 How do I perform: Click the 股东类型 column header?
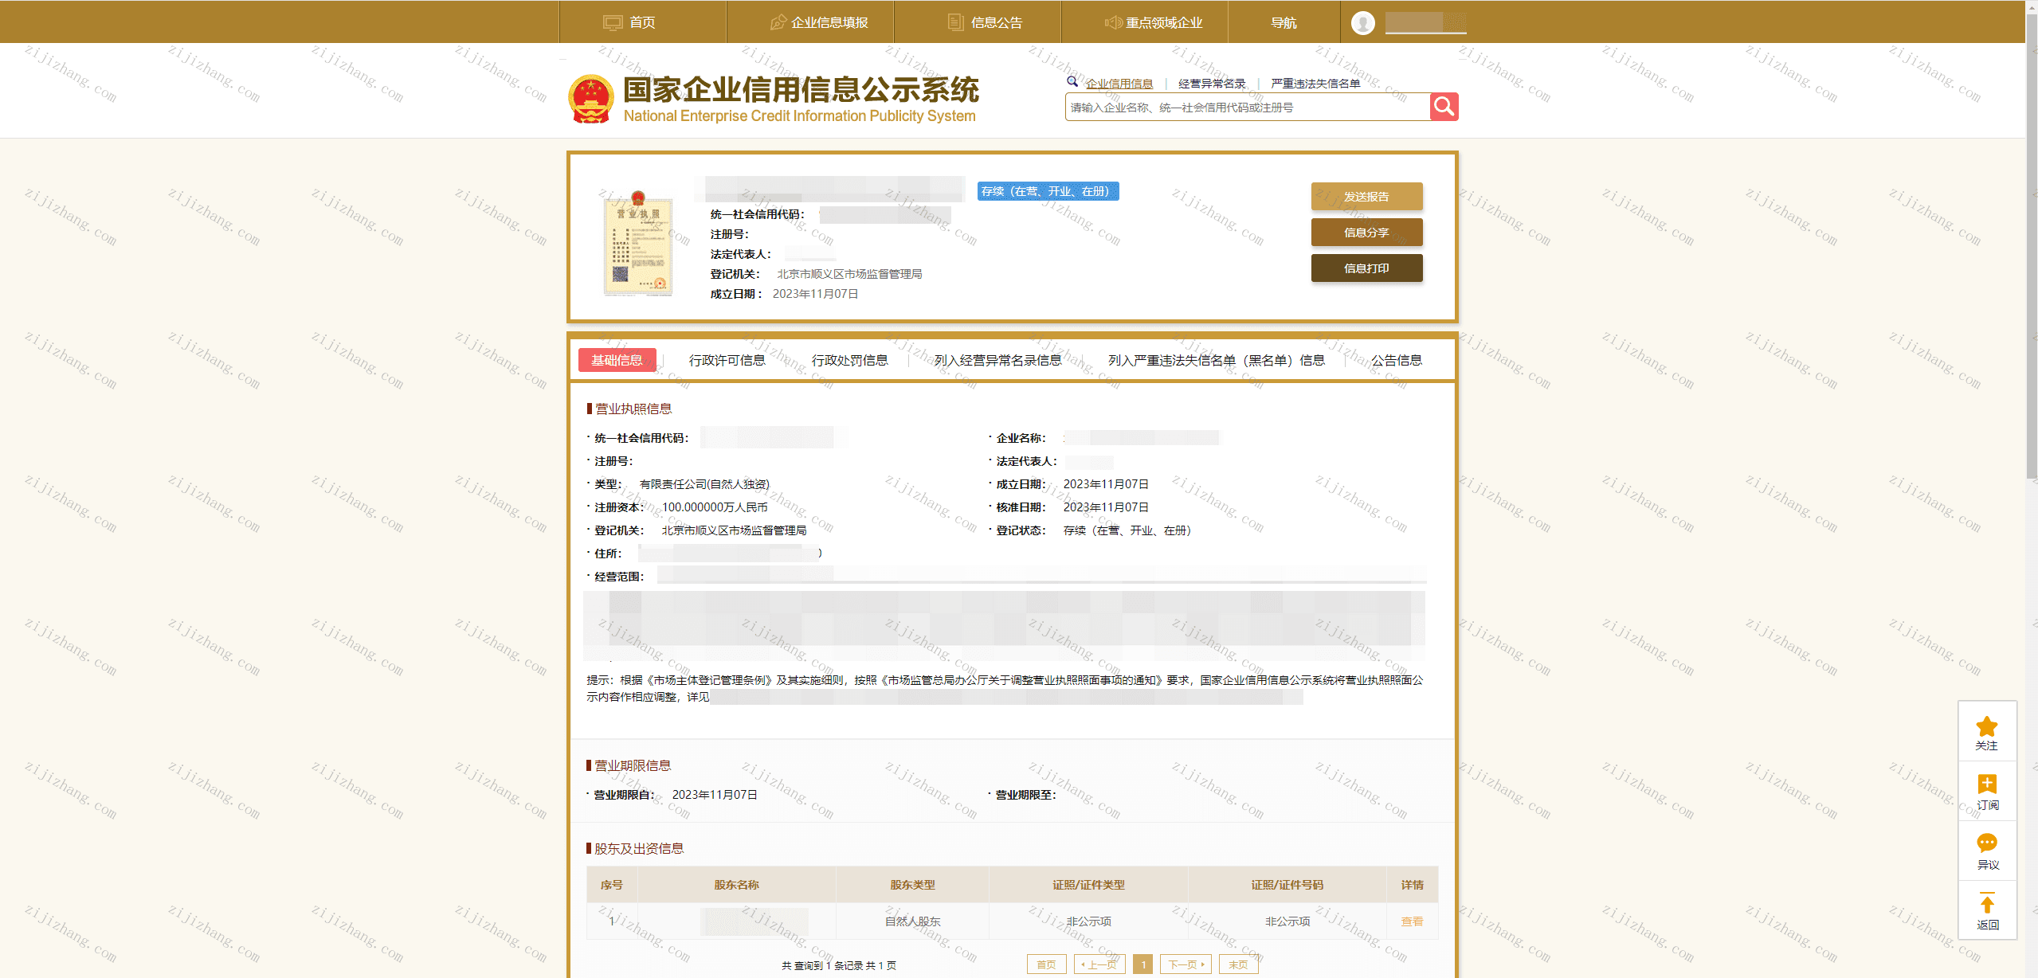coord(912,885)
